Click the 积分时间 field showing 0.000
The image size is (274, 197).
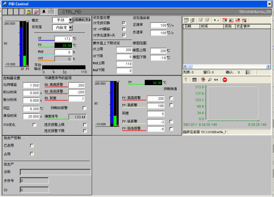coord(31,93)
